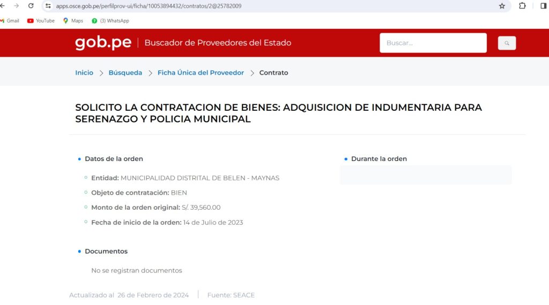Open the YouTube bookmark
Image resolution: width=549 pixels, height=305 pixels.
pyautogui.click(x=41, y=21)
